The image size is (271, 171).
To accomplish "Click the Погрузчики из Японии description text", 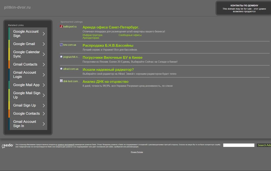I will click(x=130, y=62).
